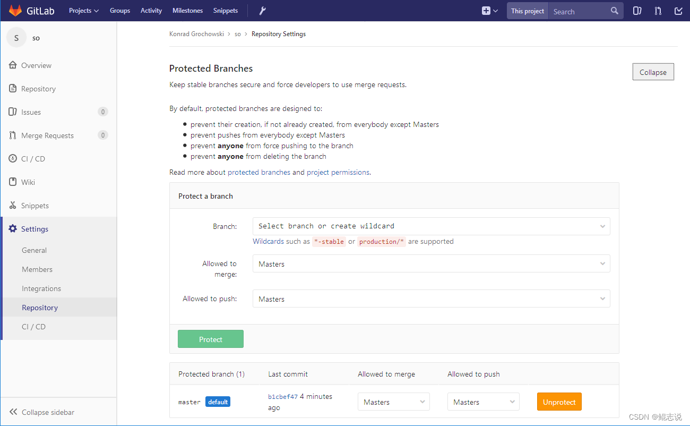Toggle the search scope to This project
690x426 pixels.
527,10
